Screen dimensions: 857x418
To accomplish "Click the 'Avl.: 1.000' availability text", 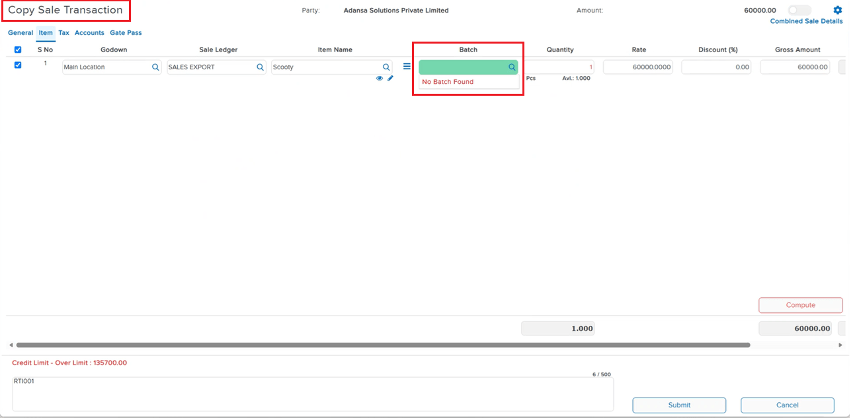I will 576,78.
